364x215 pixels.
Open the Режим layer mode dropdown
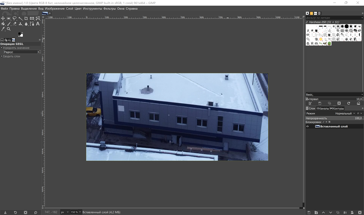[x=343, y=113]
